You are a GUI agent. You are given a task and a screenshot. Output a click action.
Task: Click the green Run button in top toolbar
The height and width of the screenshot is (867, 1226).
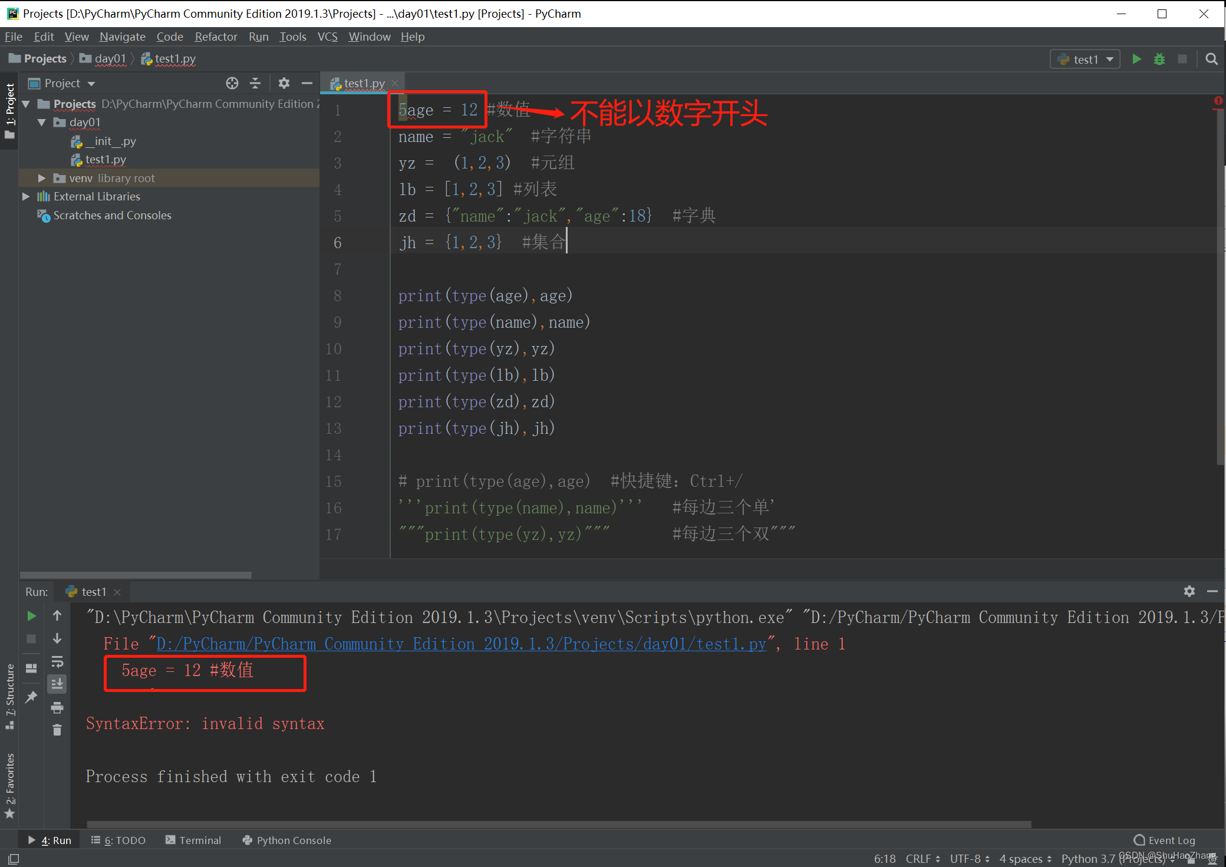point(1136,59)
